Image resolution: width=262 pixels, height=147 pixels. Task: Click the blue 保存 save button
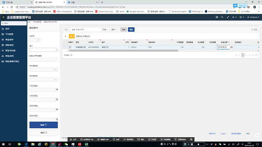tap(131, 29)
